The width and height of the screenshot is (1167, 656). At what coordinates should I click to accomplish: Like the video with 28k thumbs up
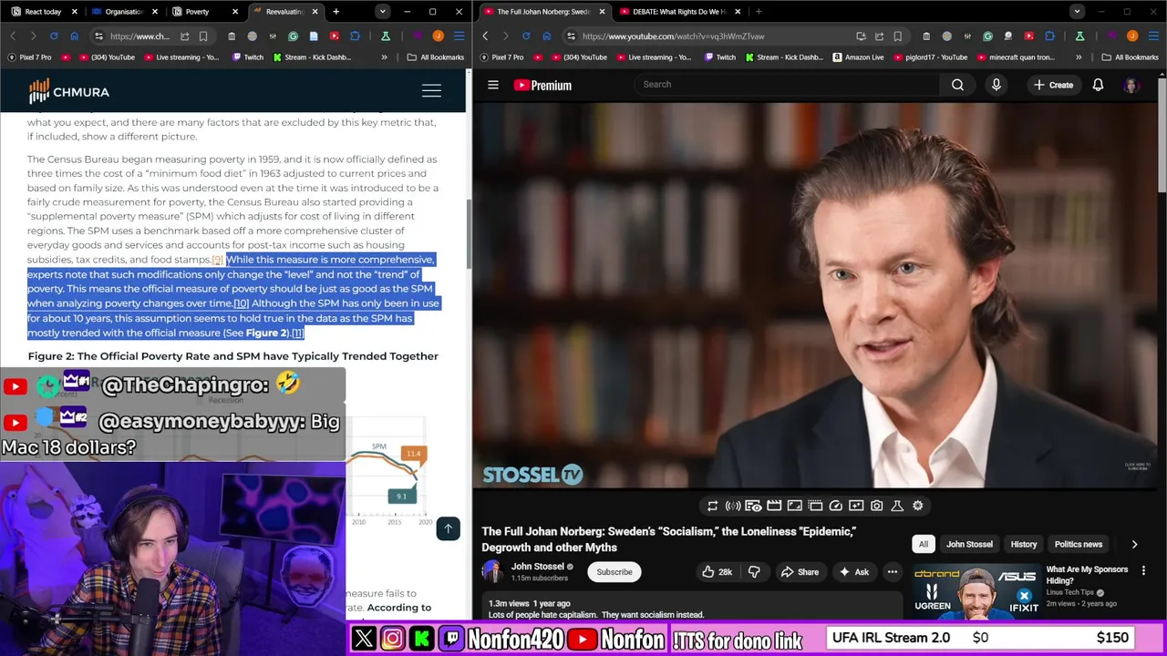(718, 572)
